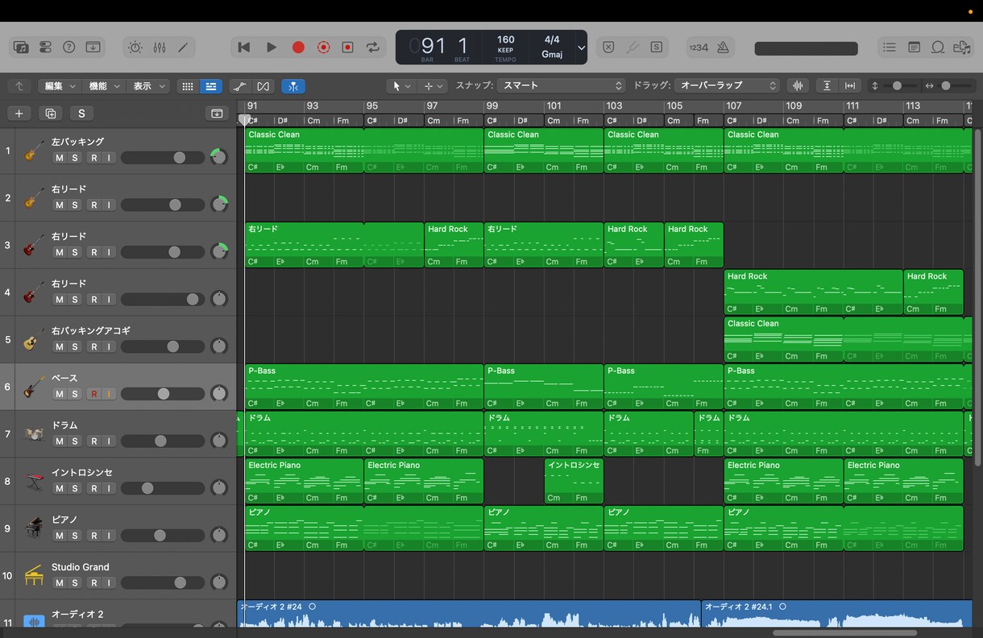Open the Library panel

pyautogui.click(x=21, y=48)
